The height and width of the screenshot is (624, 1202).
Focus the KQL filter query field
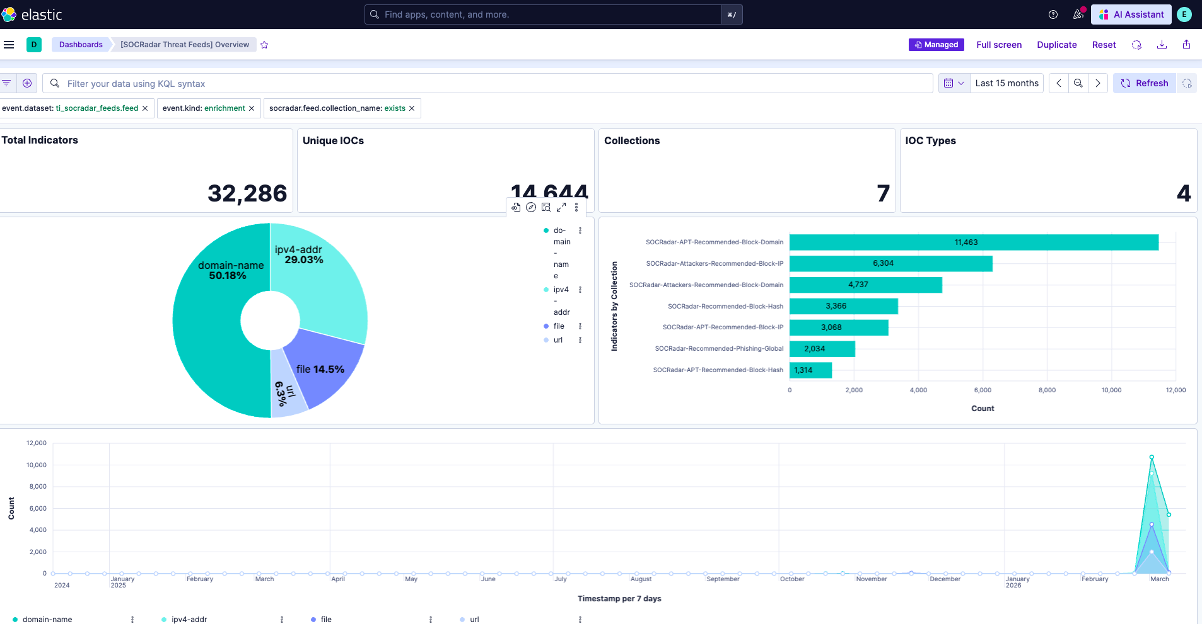coord(487,83)
